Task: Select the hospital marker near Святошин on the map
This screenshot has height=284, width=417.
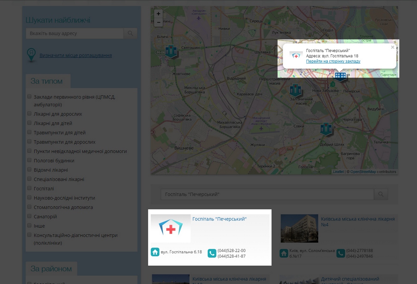Action: tap(170, 51)
